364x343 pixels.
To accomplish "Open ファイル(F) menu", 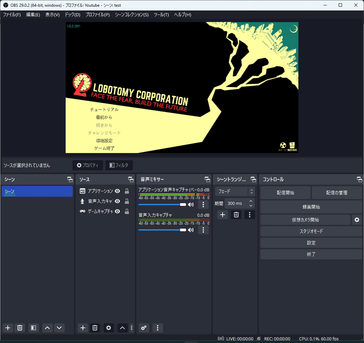I will tap(12, 15).
